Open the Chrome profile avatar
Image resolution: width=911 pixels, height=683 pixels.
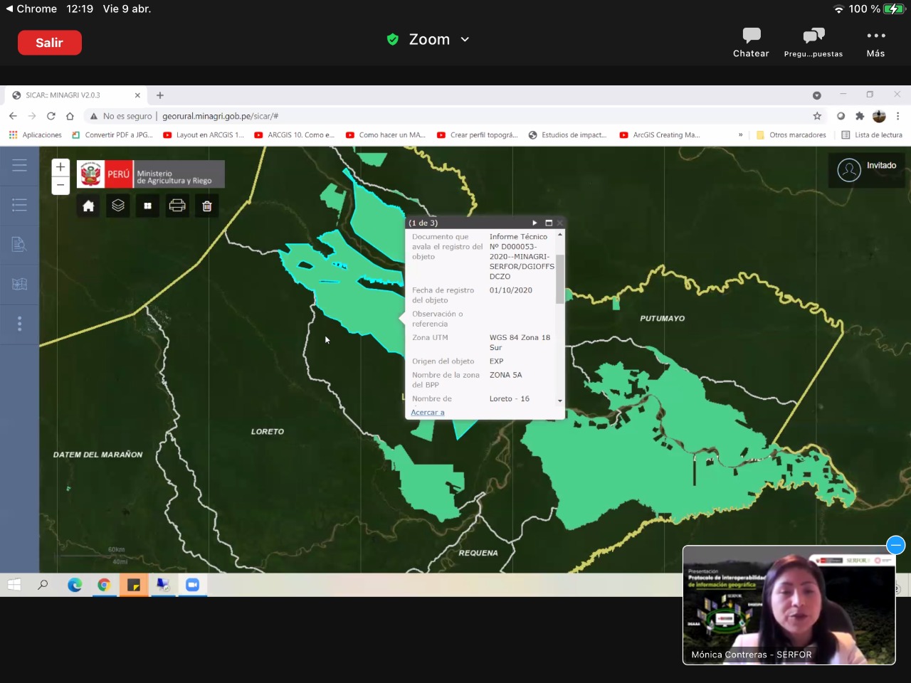(879, 116)
